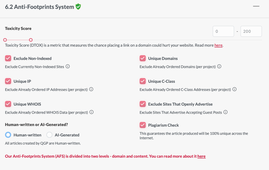Uncheck the Unique WHOIS option
The image size is (269, 170).
(8, 104)
